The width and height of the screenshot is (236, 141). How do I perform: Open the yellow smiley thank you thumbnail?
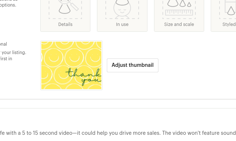tap(71, 65)
